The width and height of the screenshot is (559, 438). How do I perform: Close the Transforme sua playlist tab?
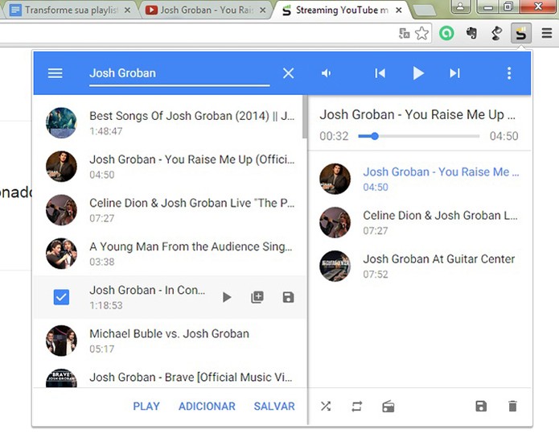[x=127, y=10]
